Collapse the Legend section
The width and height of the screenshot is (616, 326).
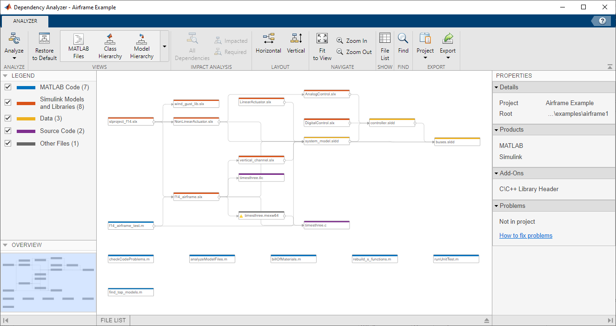(5, 76)
